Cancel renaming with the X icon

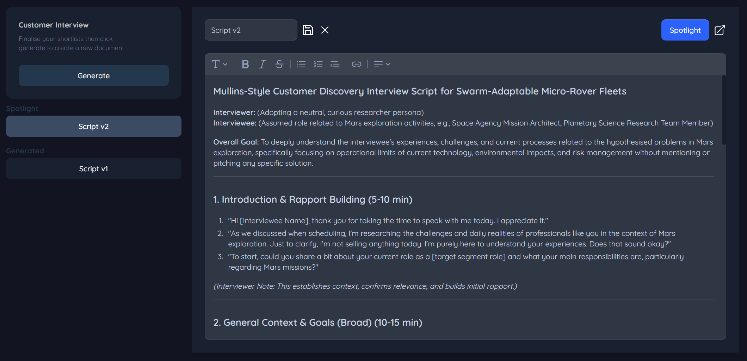(x=325, y=30)
